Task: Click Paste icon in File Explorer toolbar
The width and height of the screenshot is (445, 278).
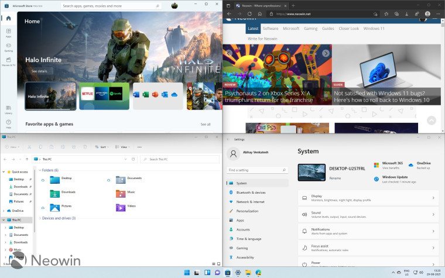Action: [x=52, y=147]
